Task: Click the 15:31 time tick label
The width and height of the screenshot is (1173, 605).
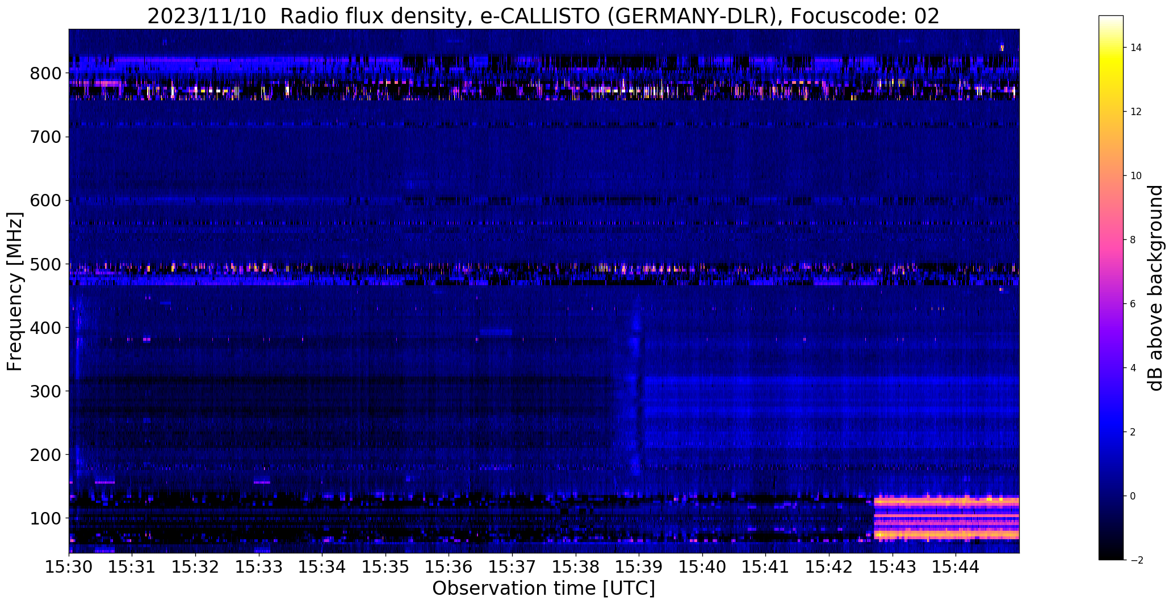Action: click(x=132, y=566)
